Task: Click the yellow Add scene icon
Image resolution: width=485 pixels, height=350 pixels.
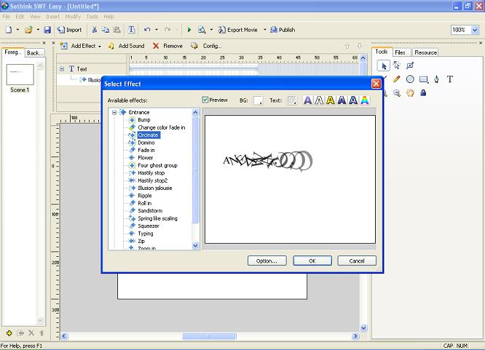Action: click(x=9, y=333)
